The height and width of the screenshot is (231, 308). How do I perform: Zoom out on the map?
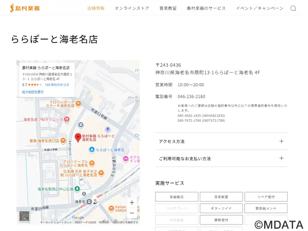(x=132, y=213)
